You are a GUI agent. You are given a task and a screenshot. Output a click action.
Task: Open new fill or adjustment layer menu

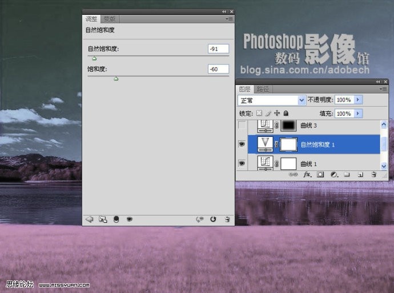(x=334, y=174)
